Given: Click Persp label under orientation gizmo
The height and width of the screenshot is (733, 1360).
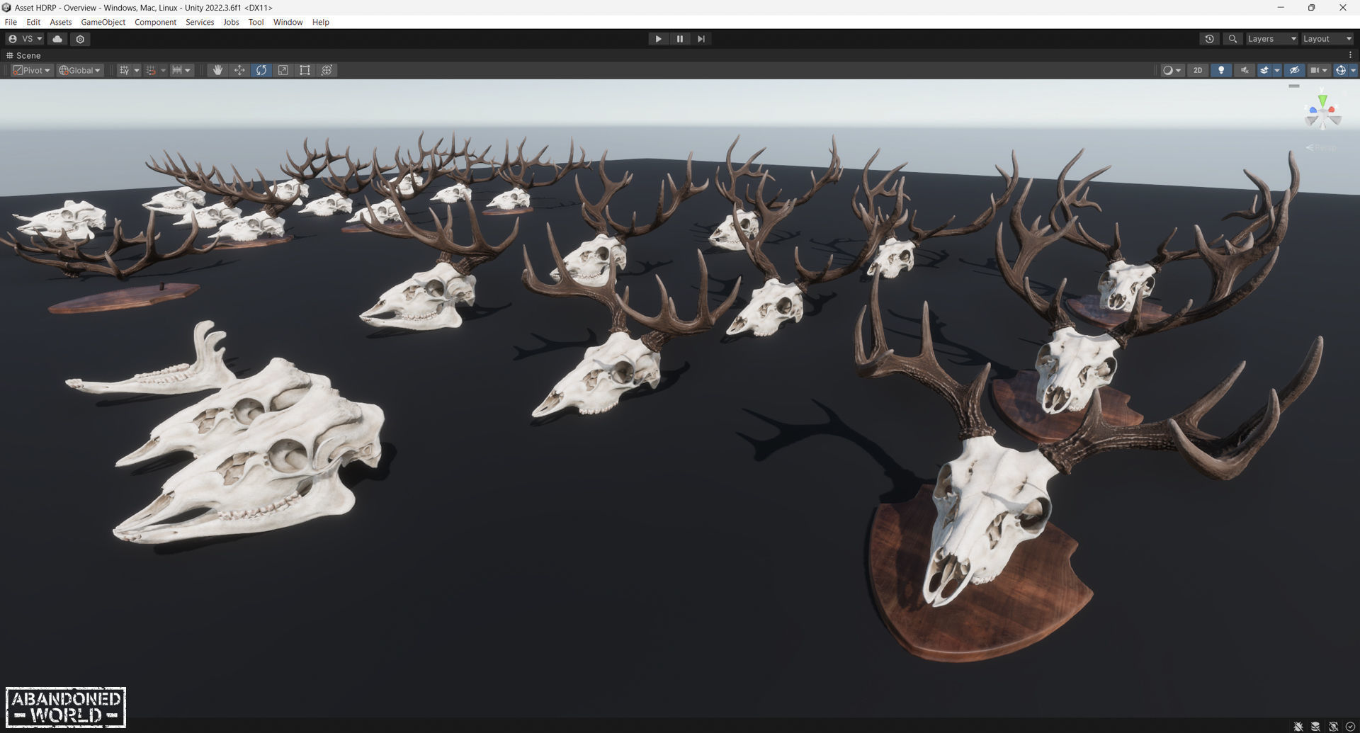Looking at the screenshot, I should [1322, 147].
